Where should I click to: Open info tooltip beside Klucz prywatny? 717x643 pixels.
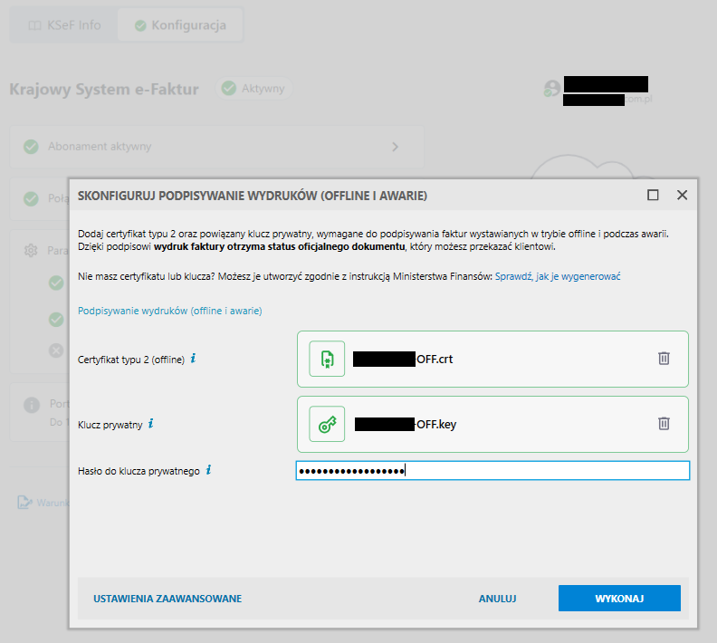coord(150,423)
